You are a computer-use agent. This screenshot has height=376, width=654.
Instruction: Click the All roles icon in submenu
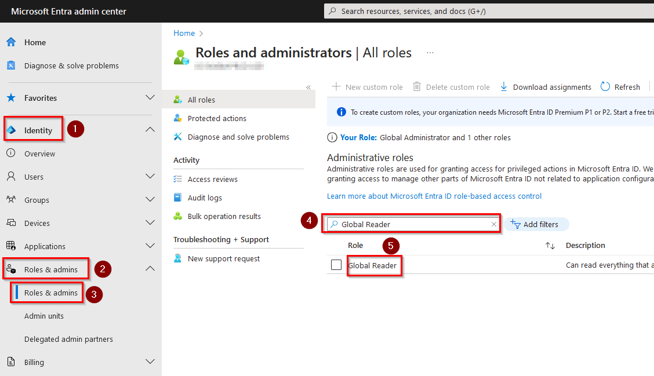pyautogui.click(x=178, y=100)
